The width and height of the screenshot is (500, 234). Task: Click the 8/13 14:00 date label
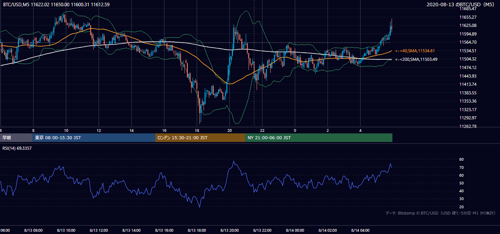pyautogui.click(x=131, y=230)
